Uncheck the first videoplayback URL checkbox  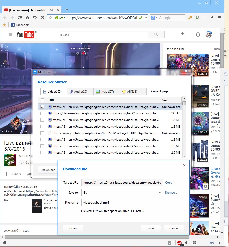pos(42,107)
